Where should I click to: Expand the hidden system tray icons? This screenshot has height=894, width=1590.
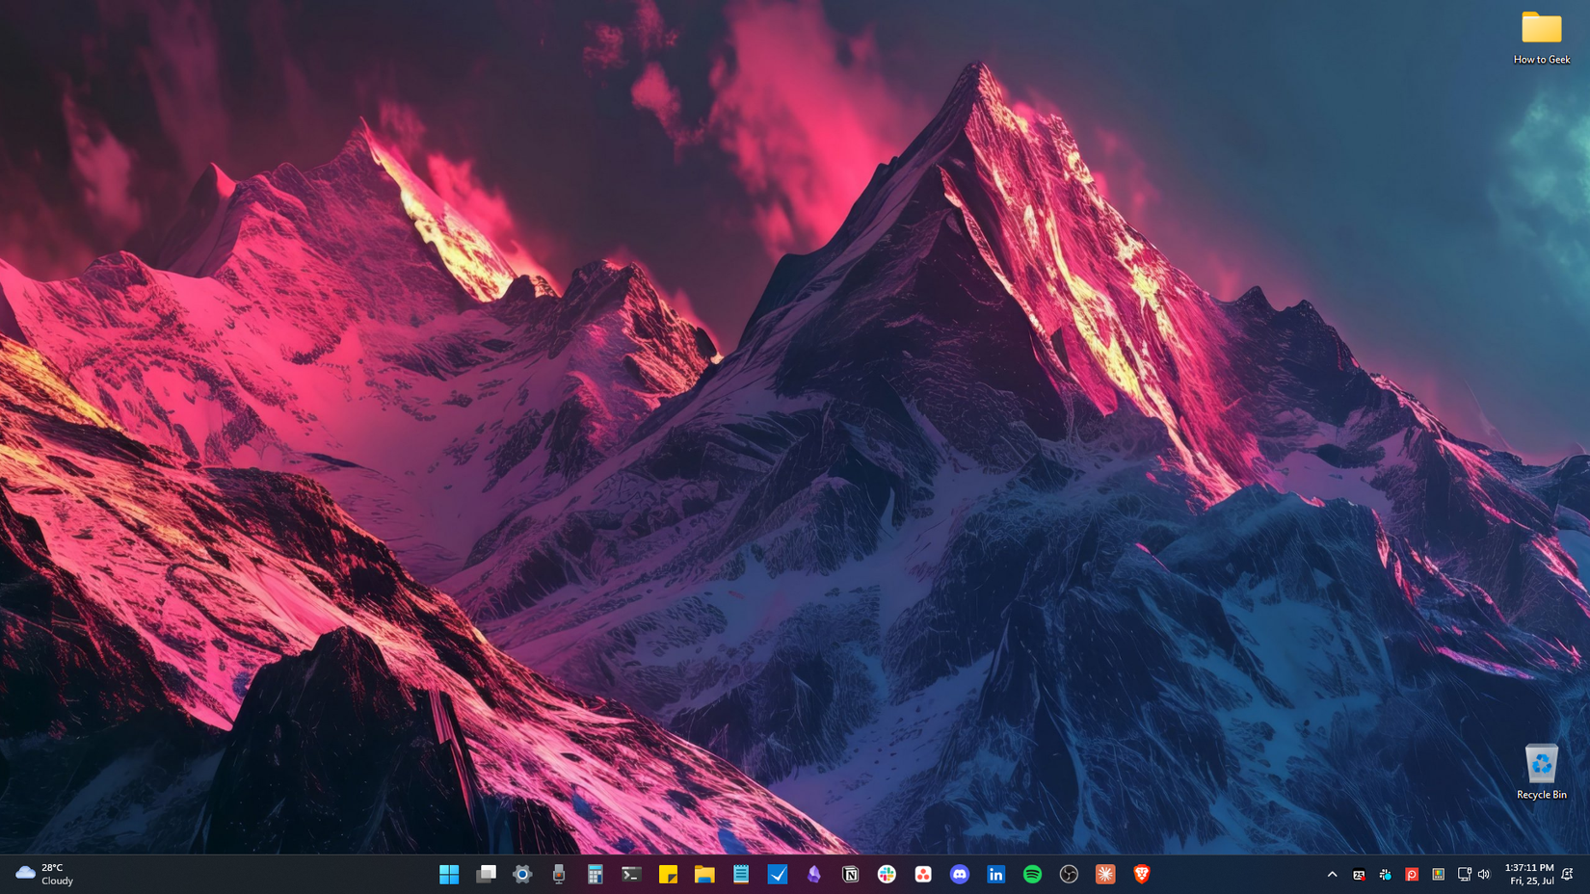point(1331,874)
